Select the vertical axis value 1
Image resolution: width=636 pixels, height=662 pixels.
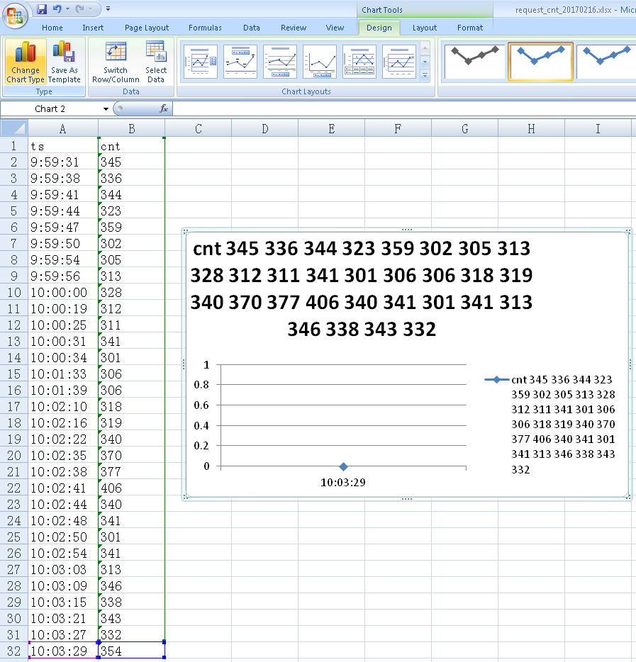[x=206, y=365]
